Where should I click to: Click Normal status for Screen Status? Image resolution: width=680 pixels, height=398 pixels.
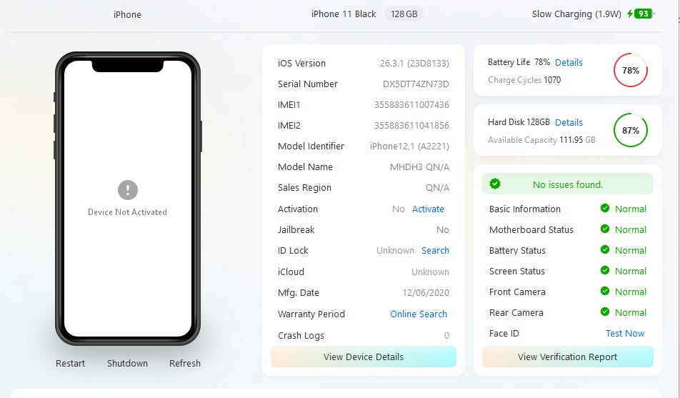coord(631,271)
